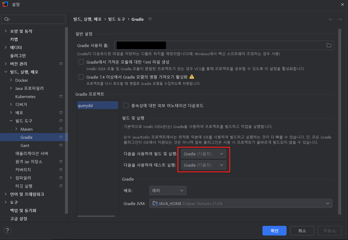Expand the Maven tree node
This screenshot has height=240, width=348.
point(16,129)
